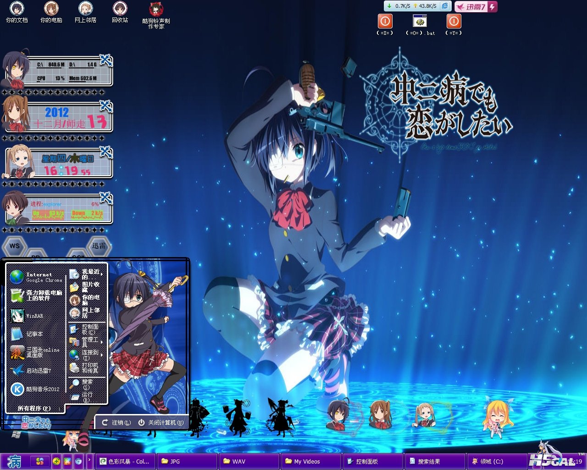Click the IE icon in the speed monitor bar
Screen dimensions: 587x470
coord(445,6)
